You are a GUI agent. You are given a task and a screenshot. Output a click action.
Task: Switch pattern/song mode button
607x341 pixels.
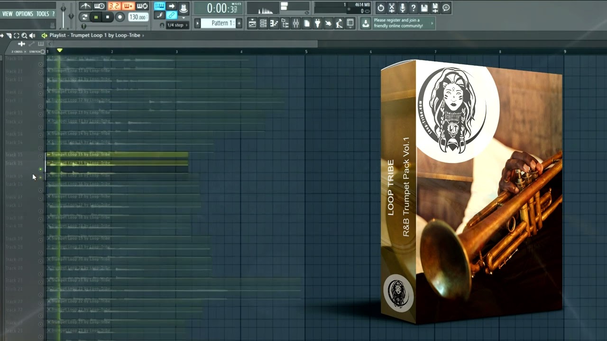(x=84, y=17)
